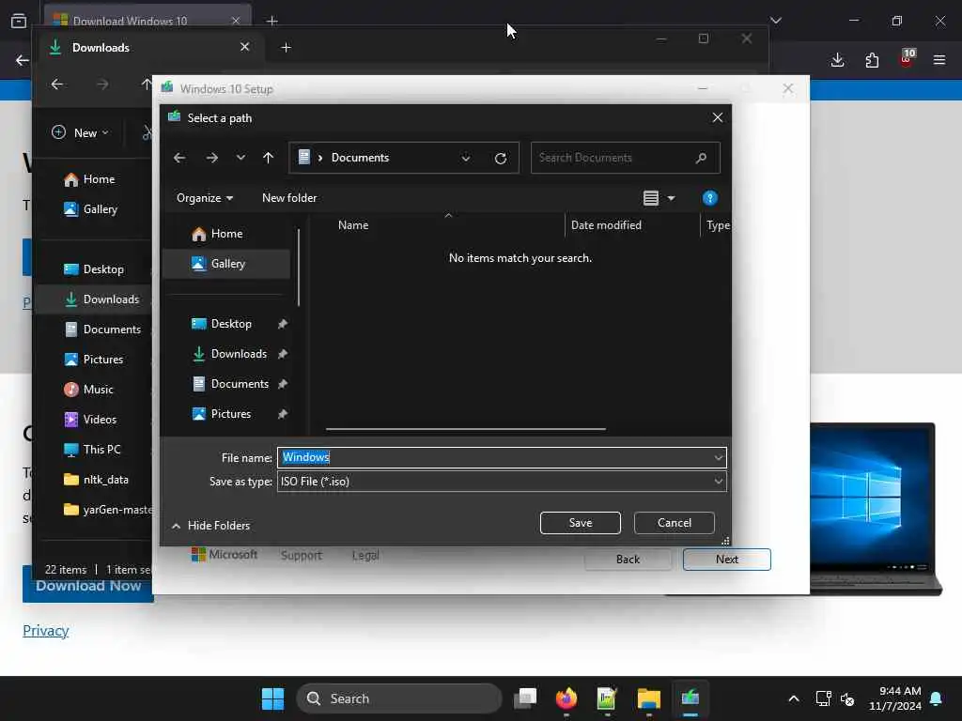This screenshot has height=721, width=962.
Task: Open the Organize menu
Action: point(204,198)
